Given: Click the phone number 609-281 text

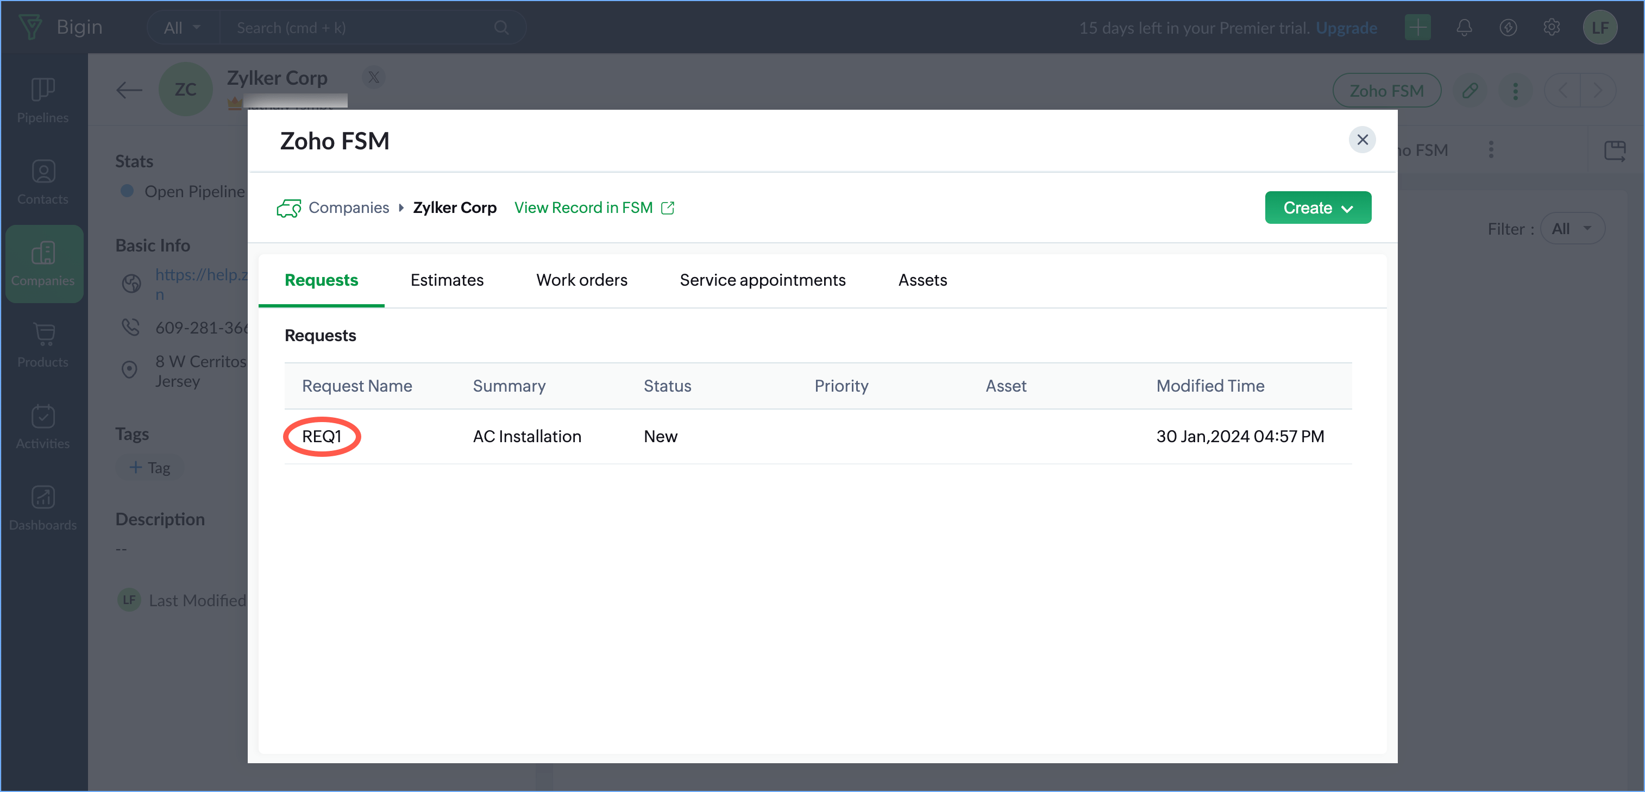Looking at the screenshot, I should (x=200, y=327).
